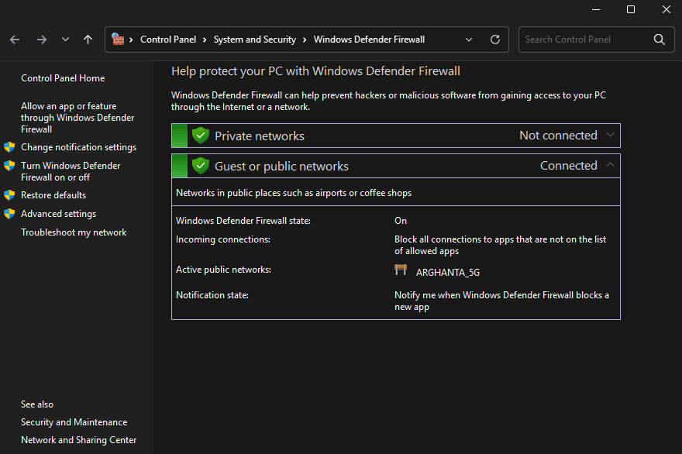
Task: Click the Forward navigation arrow
Action: click(x=42, y=40)
